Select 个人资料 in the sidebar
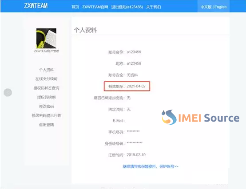The height and width of the screenshot is (189, 246). click(x=46, y=70)
